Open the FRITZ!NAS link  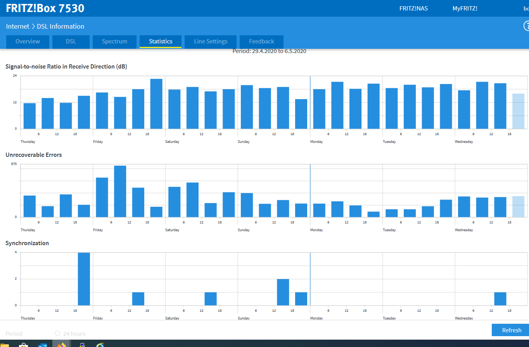coord(413,8)
